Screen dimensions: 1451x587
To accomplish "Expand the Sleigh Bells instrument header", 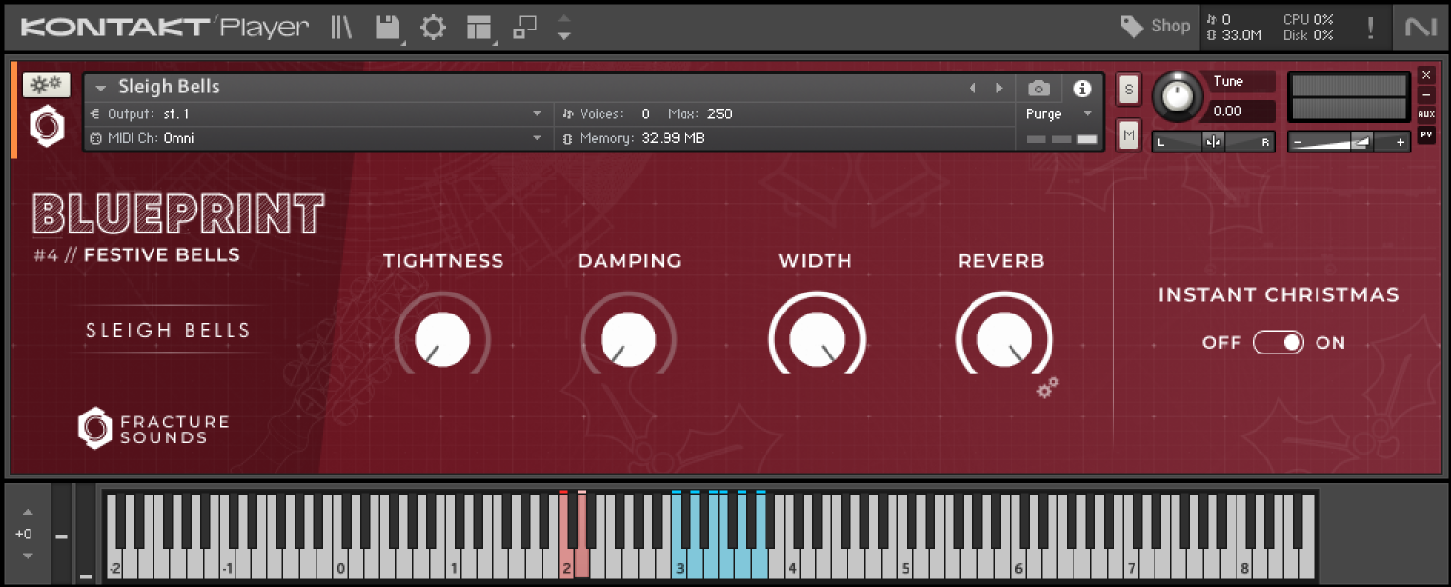I will 100,87.
